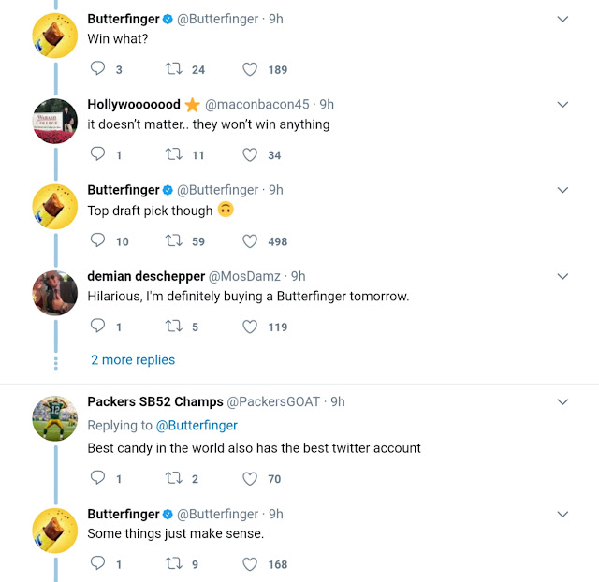Reply to Hollywooooood's tweet
Viewport: 599px width, 582px height.
tap(98, 155)
